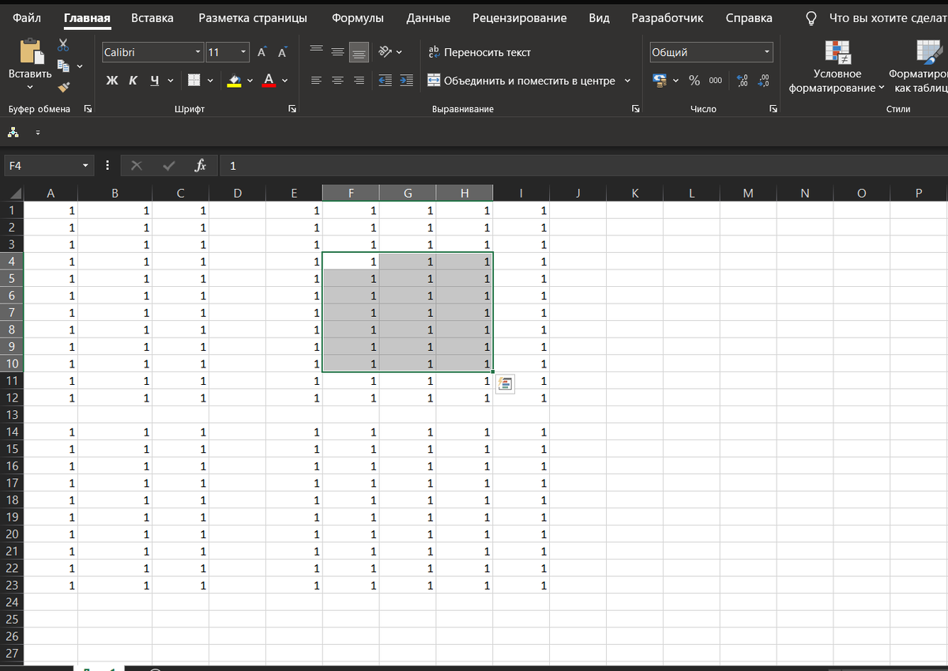The width and height of the screenshot is (948, 671).
Task: Toggle underline Ч formatting
Action: pos(155,80)
